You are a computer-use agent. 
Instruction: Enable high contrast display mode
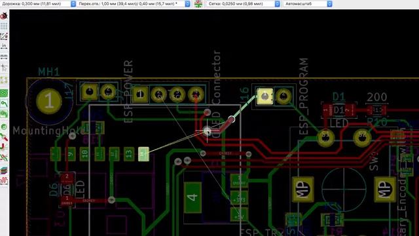point(4,158)
